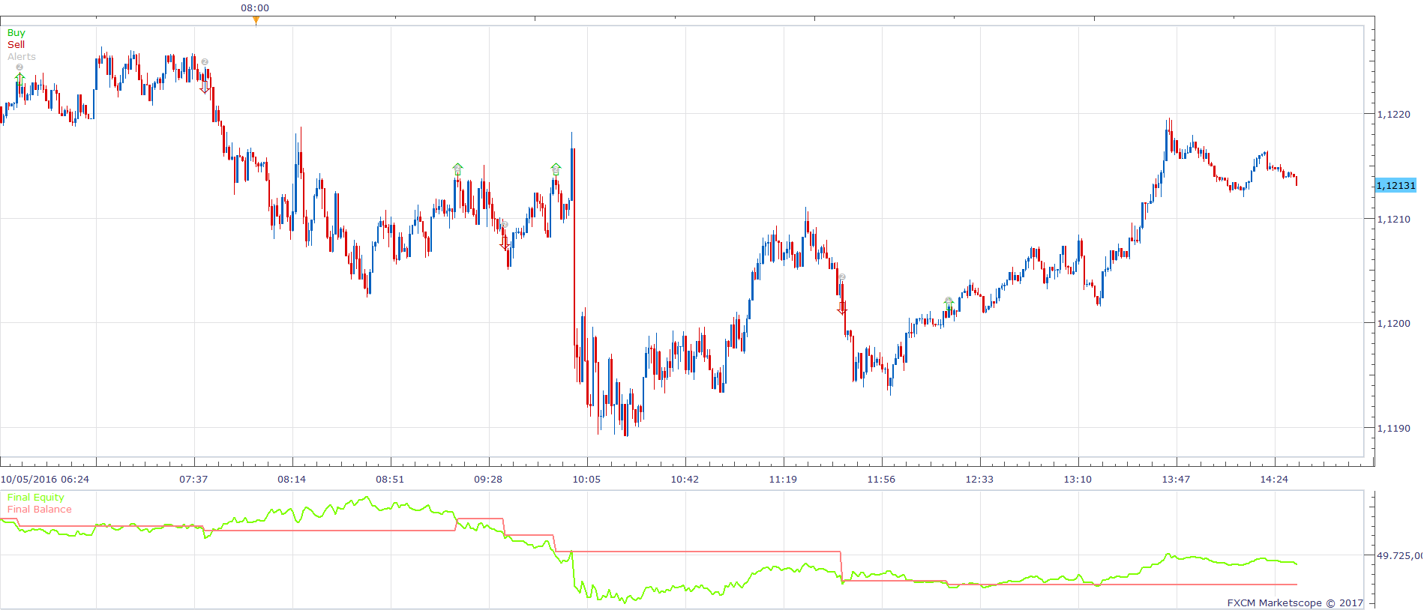
Task: Select the first green buy arrow at chart start
Action: [19, 78]
